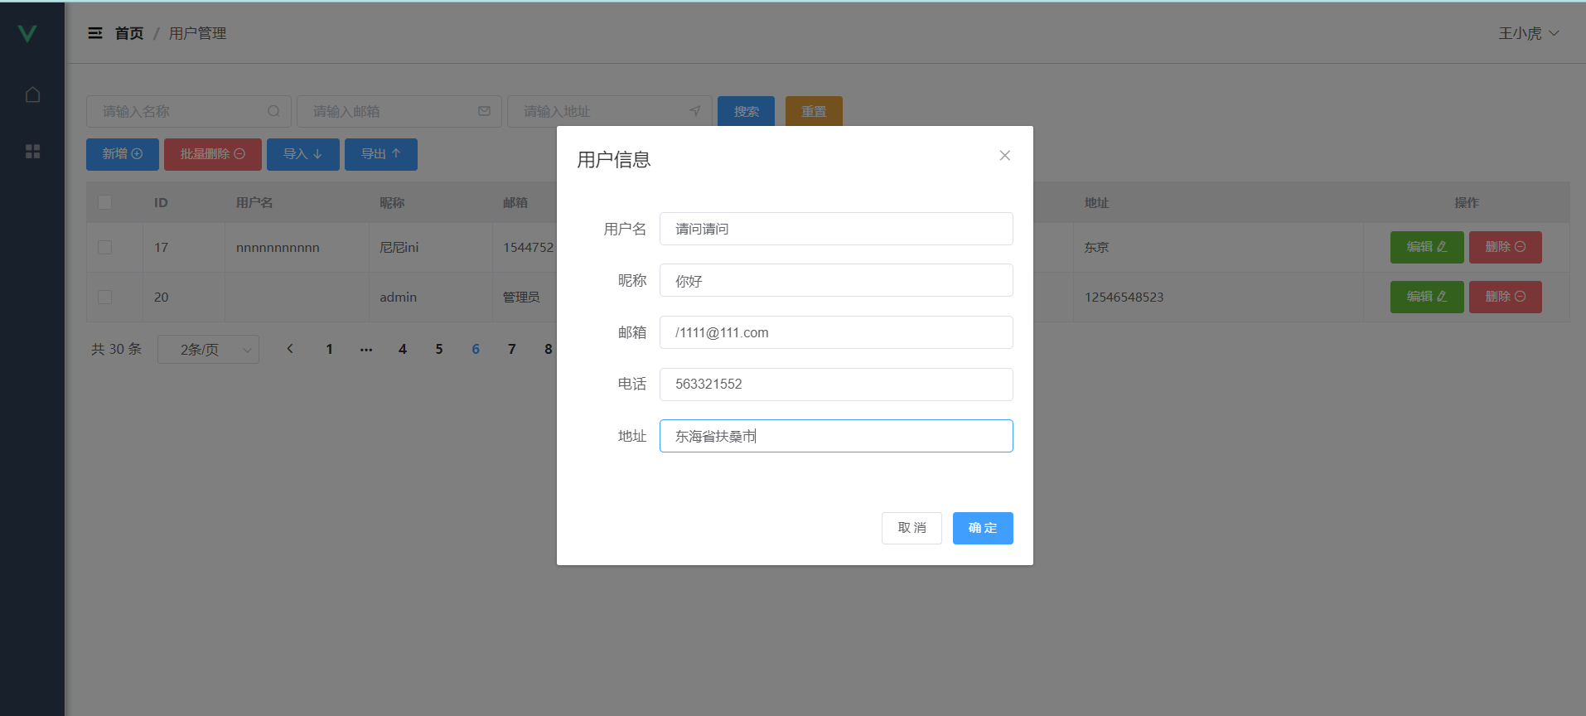Open the grid menu icon in sidebar
1586x716 pixels.
32,151
